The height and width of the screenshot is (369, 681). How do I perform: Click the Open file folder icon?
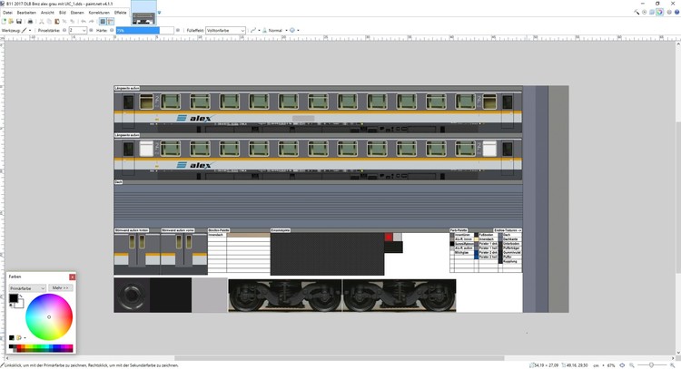click(x=11, y=21)
